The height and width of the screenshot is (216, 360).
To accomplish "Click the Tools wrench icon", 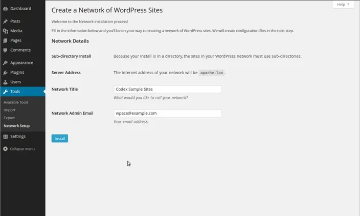I will coord(5,92).
